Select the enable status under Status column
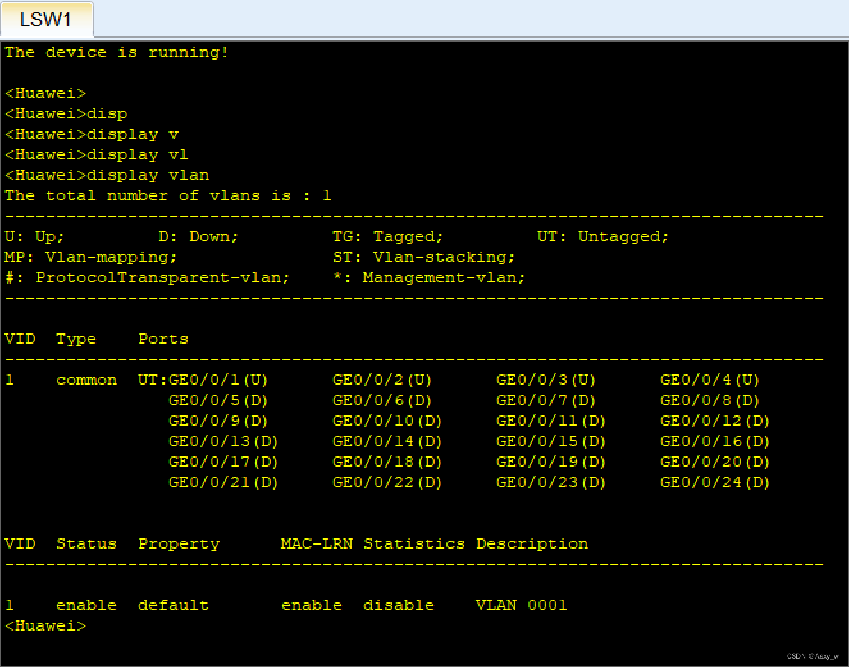 (x=86, y=605)
